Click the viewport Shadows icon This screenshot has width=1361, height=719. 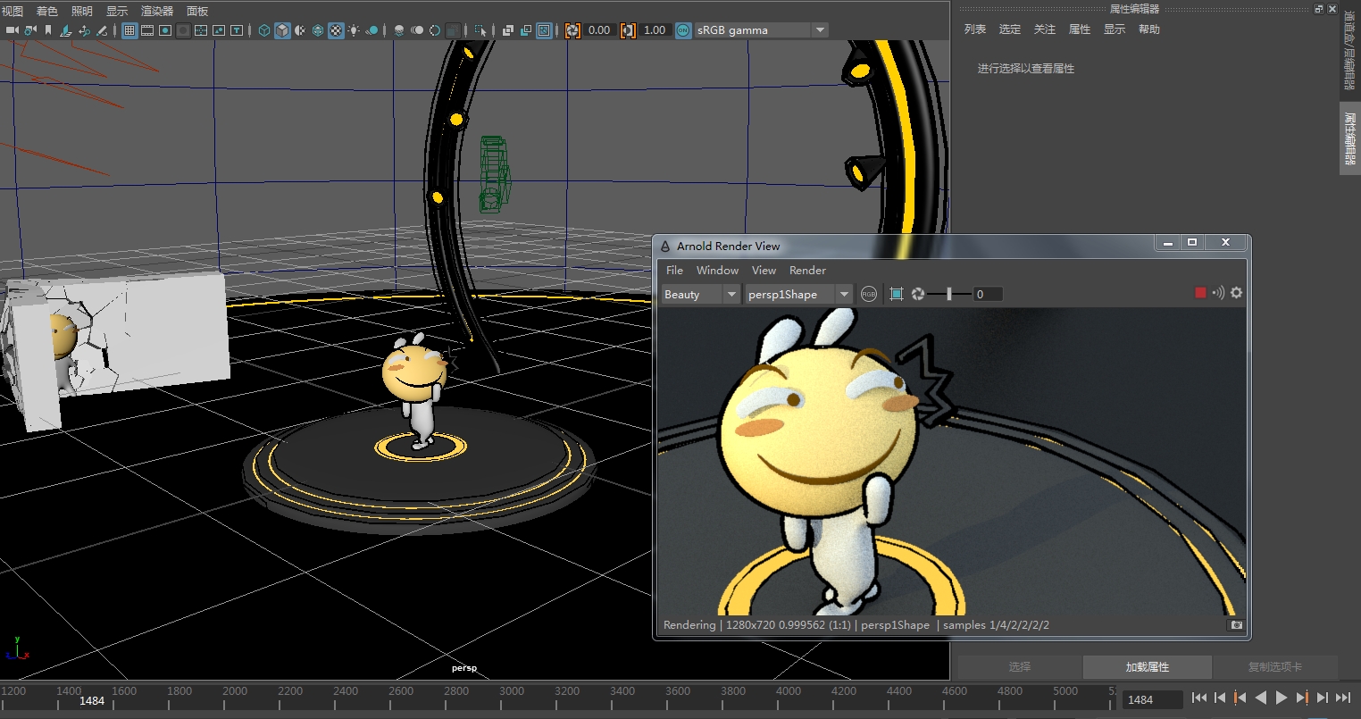pos(372,30)
